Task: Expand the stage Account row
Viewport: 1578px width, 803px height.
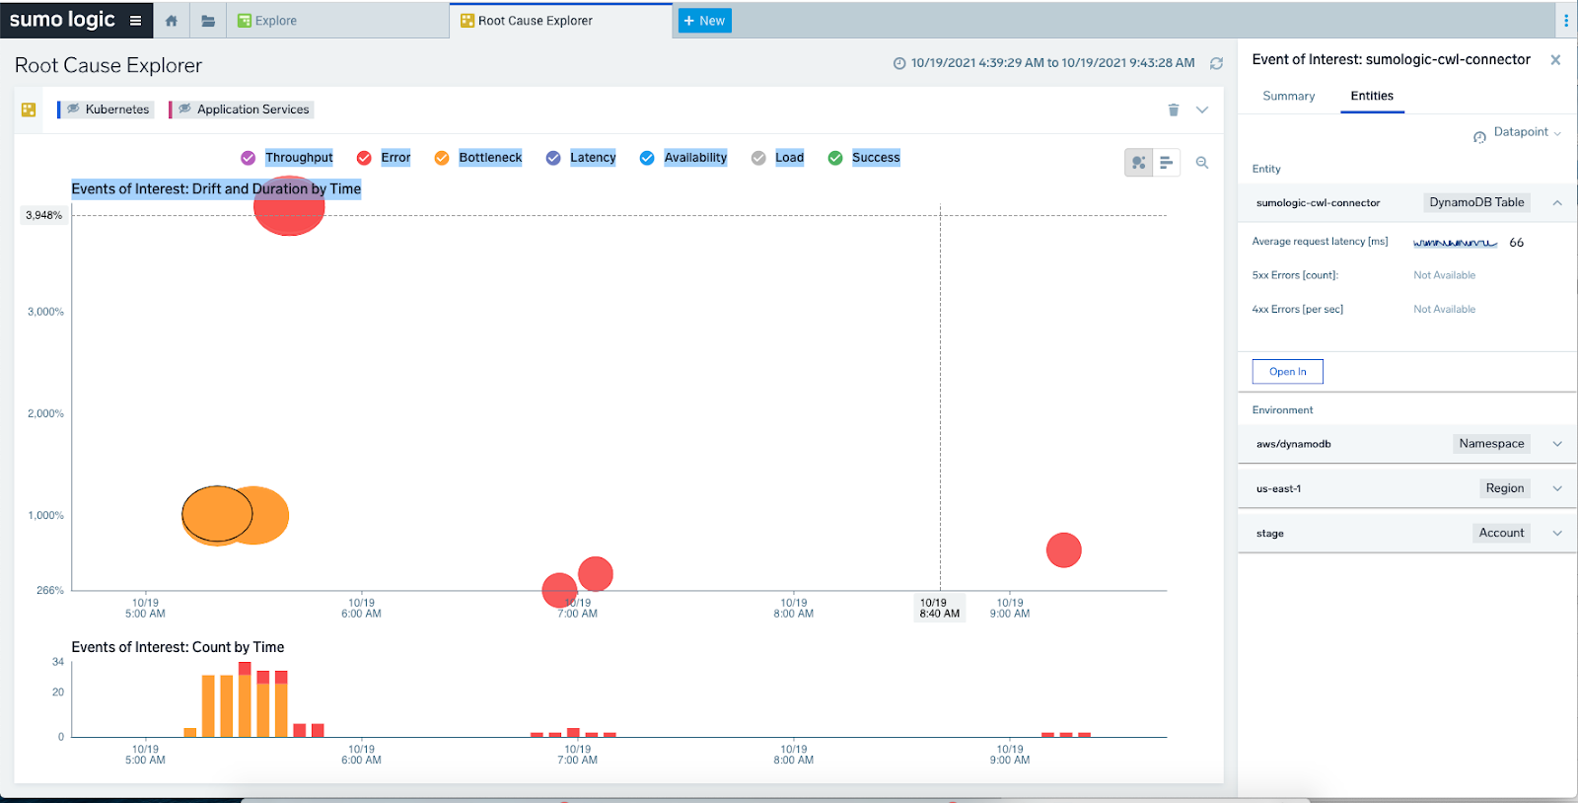Action: coord(1557,533)
